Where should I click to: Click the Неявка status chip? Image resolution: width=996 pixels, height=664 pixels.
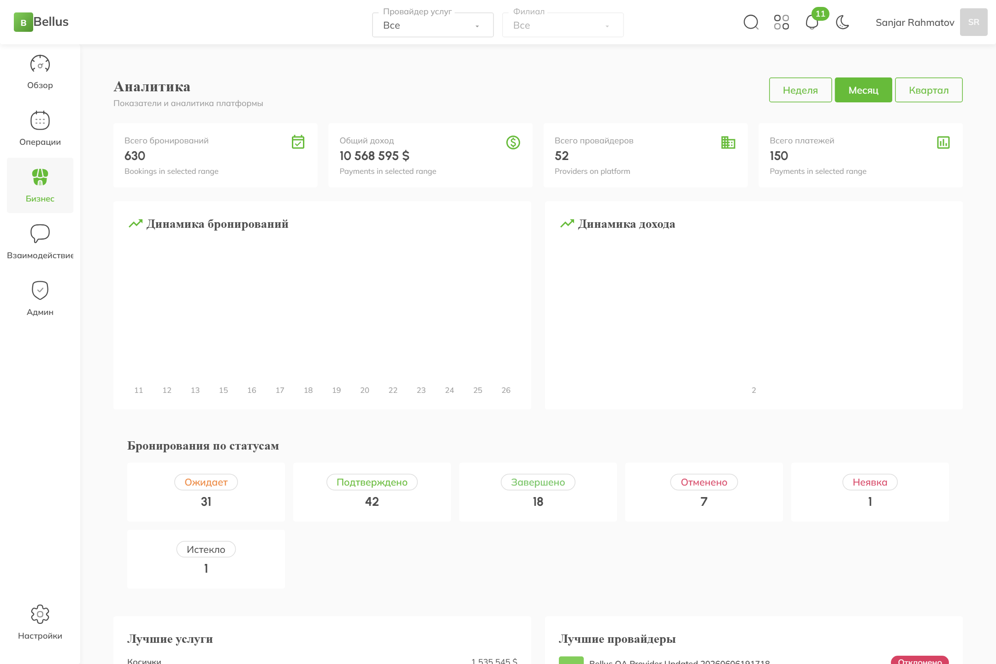(870, 482)
